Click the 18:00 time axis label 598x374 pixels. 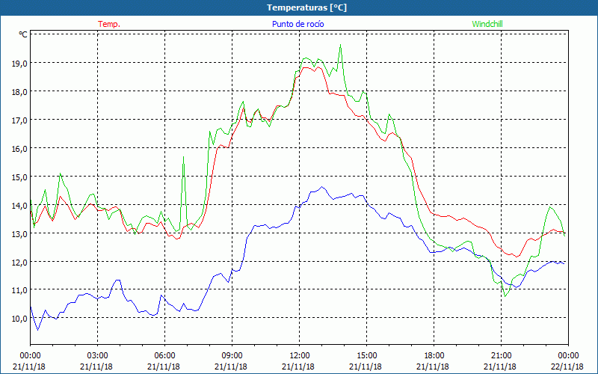[x=434, y=355]
